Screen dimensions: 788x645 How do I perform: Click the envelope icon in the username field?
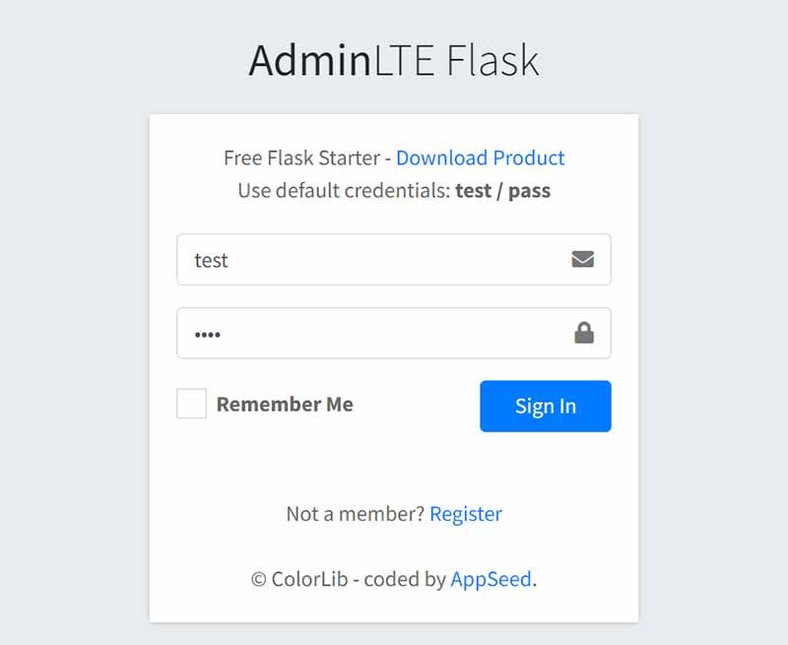[x=583, y=259]
